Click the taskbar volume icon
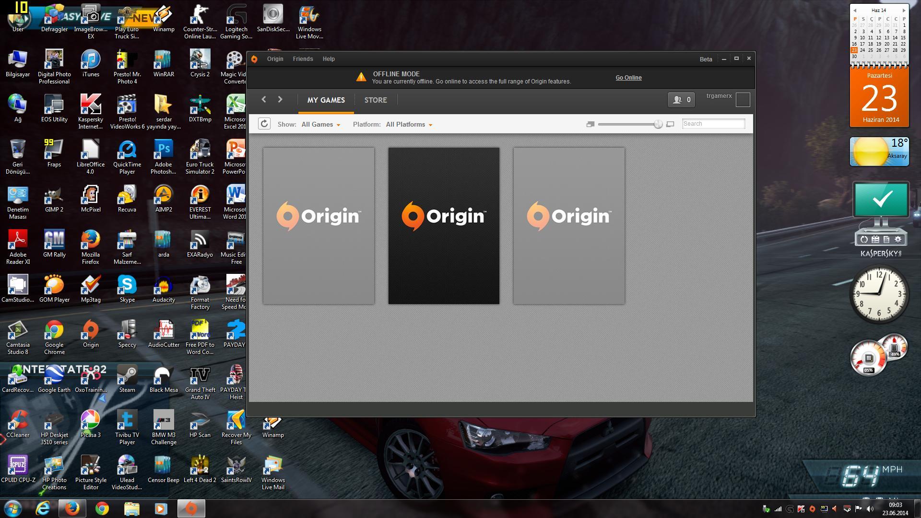This screenshot has height=518, width=921. [870, 509]
